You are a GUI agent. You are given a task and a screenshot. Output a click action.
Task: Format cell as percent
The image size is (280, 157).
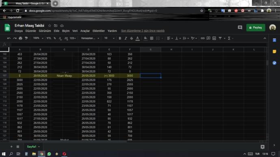(55, 38)
